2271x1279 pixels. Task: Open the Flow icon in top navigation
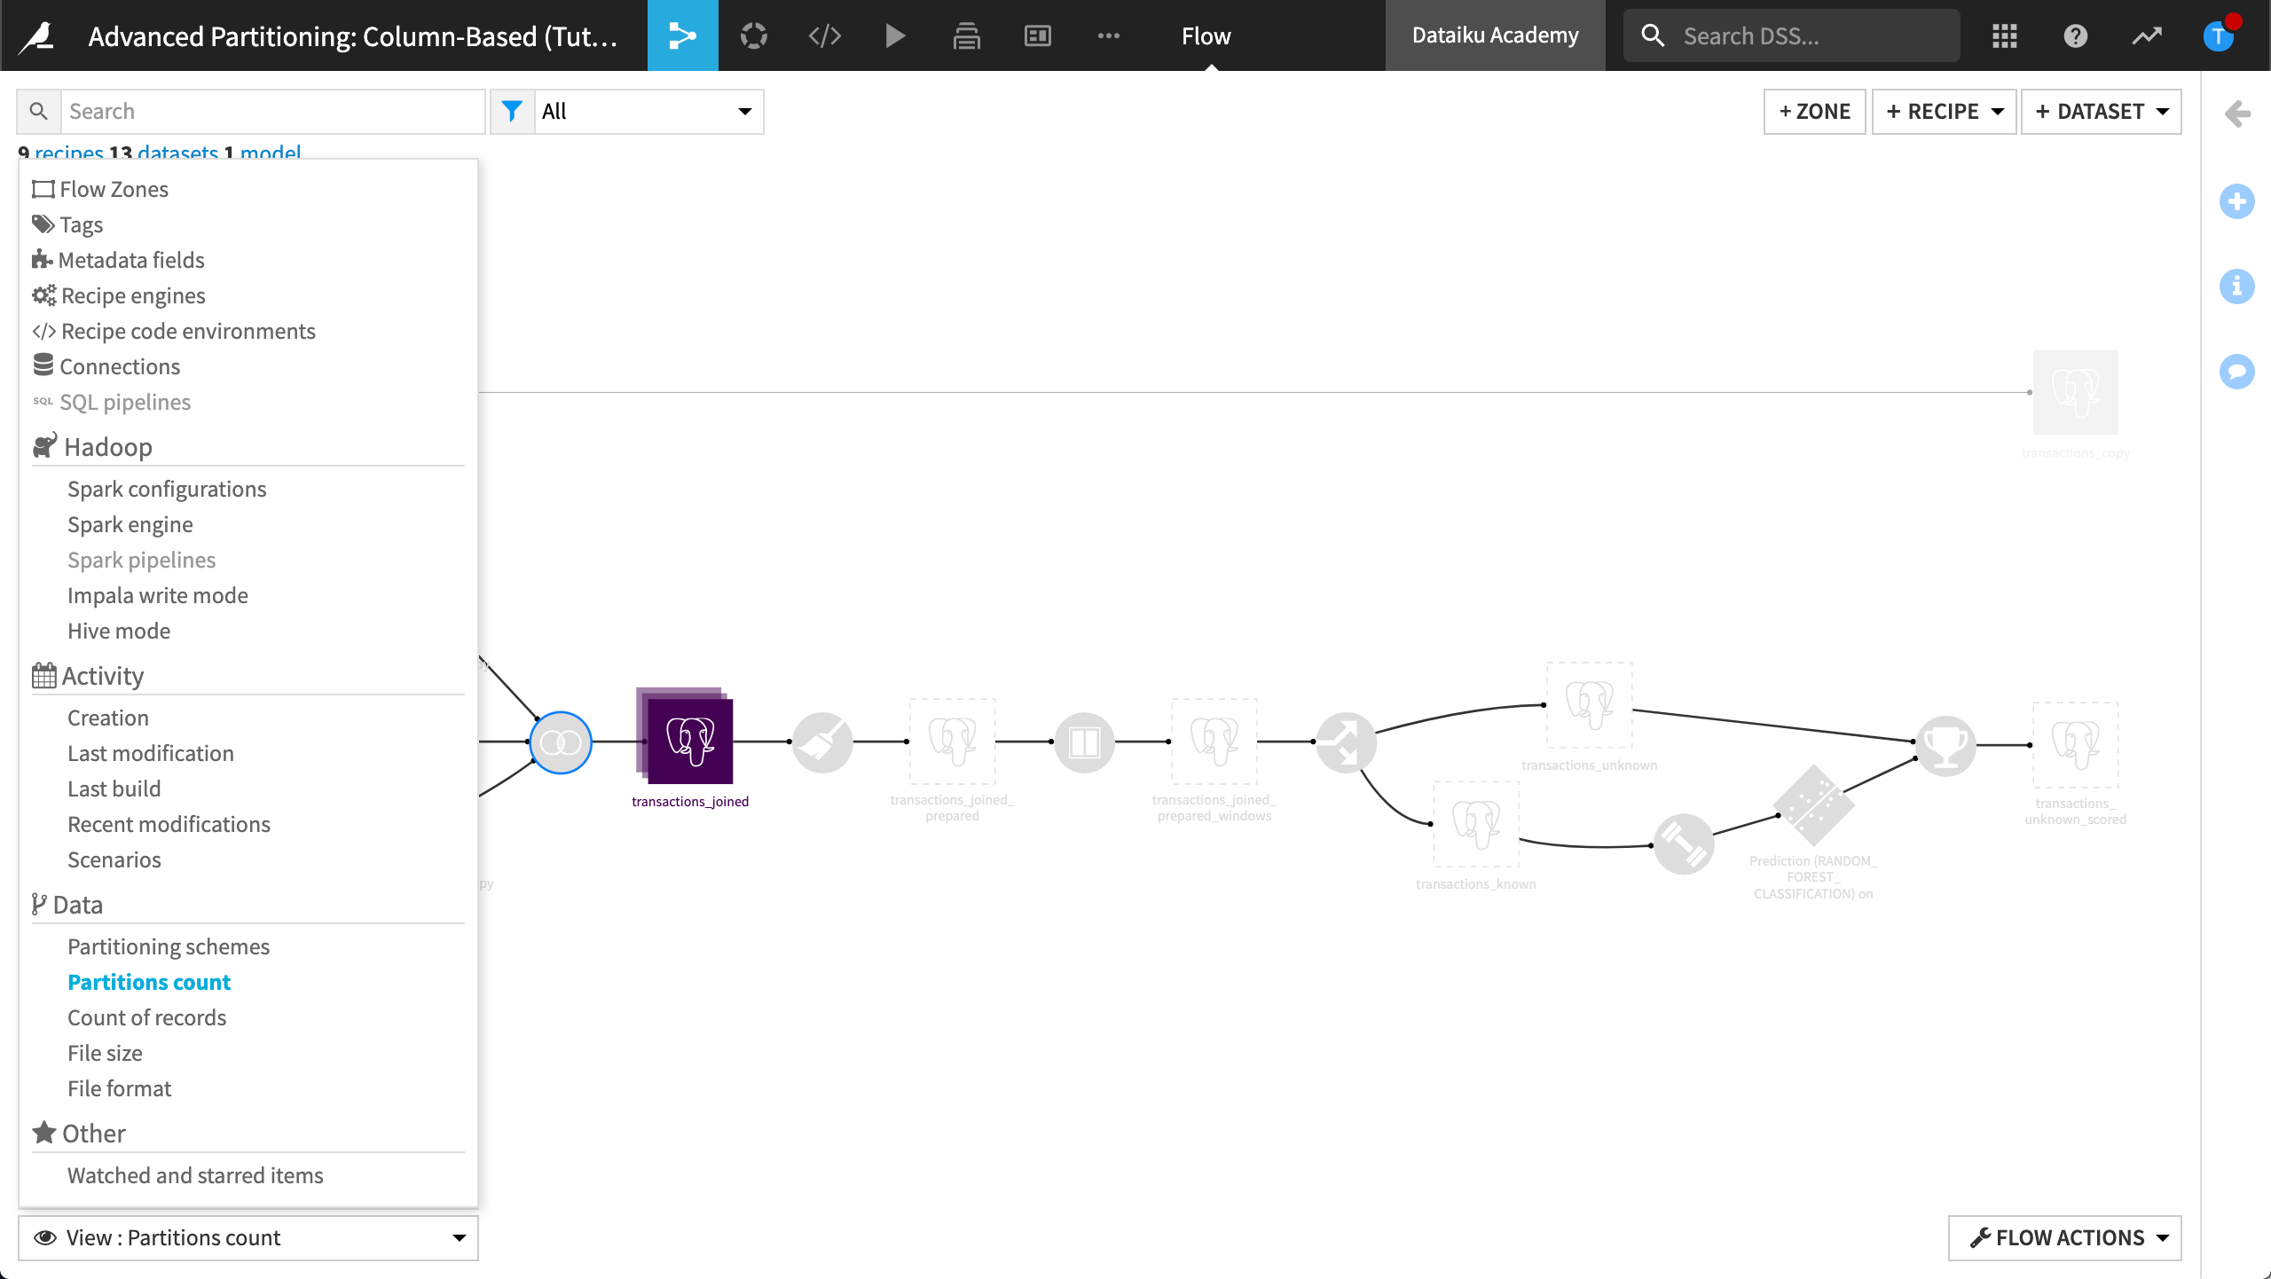coord(682,35)
